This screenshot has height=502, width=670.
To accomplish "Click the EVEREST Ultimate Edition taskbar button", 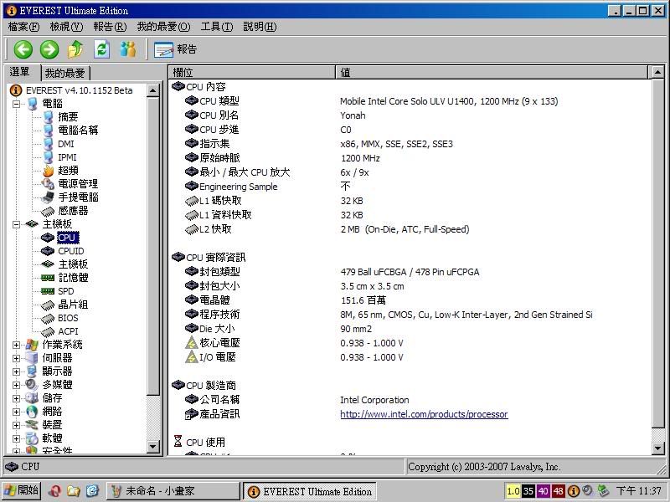I will pos(309,491).
